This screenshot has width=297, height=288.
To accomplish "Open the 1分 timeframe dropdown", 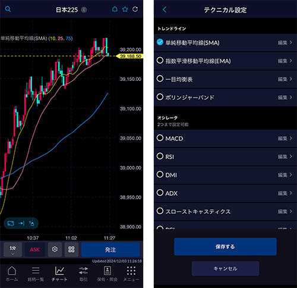I will tap(12, 249).
